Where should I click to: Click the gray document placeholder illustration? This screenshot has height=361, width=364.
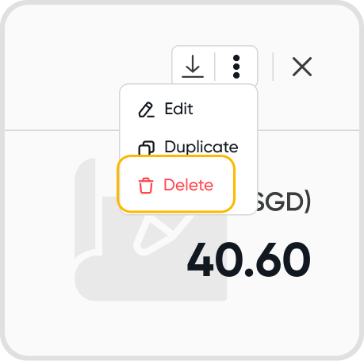[x=151, y=229]
